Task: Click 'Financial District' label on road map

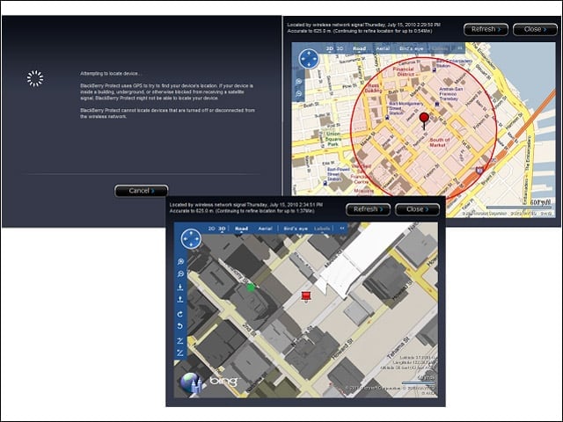Action: tap(404, 71)
